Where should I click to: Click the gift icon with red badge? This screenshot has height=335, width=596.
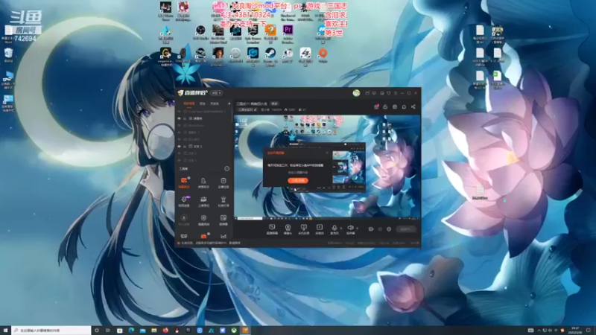pos(376,106)
